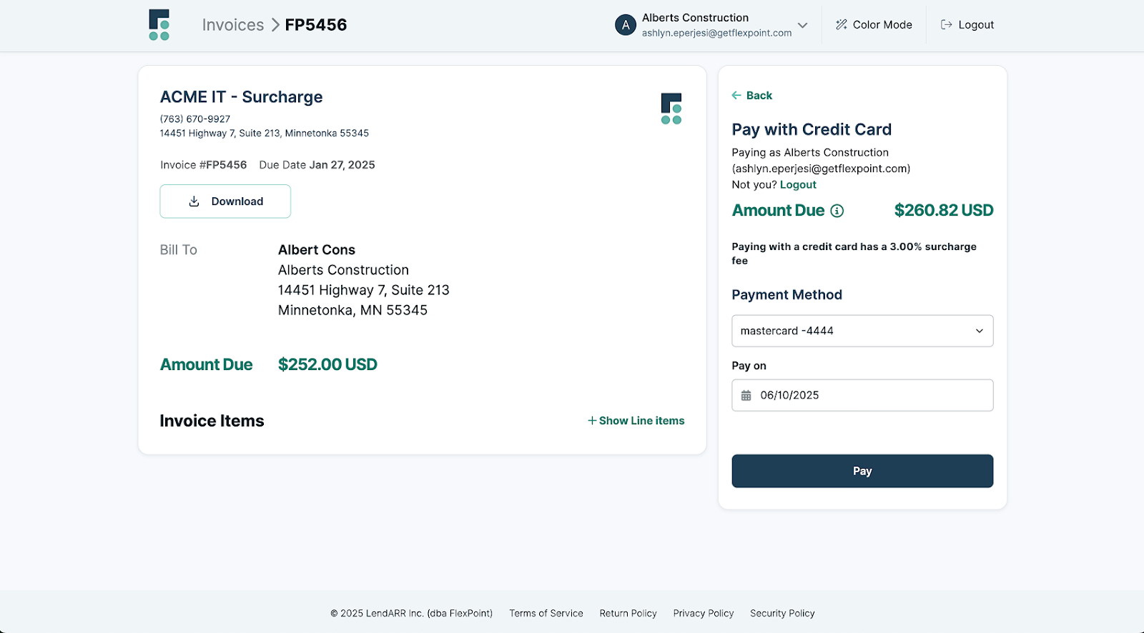Click the Back arrow to return

coord(736,95)
